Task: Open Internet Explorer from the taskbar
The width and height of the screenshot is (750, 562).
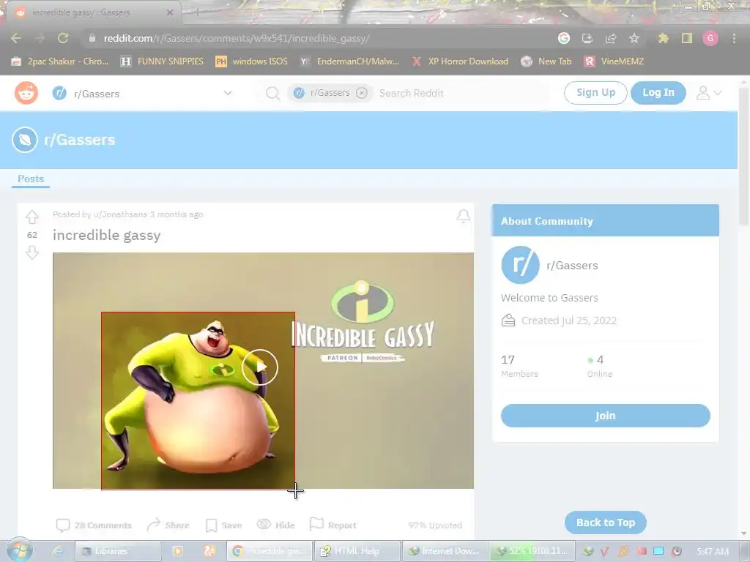Action: tap(57, 551)
